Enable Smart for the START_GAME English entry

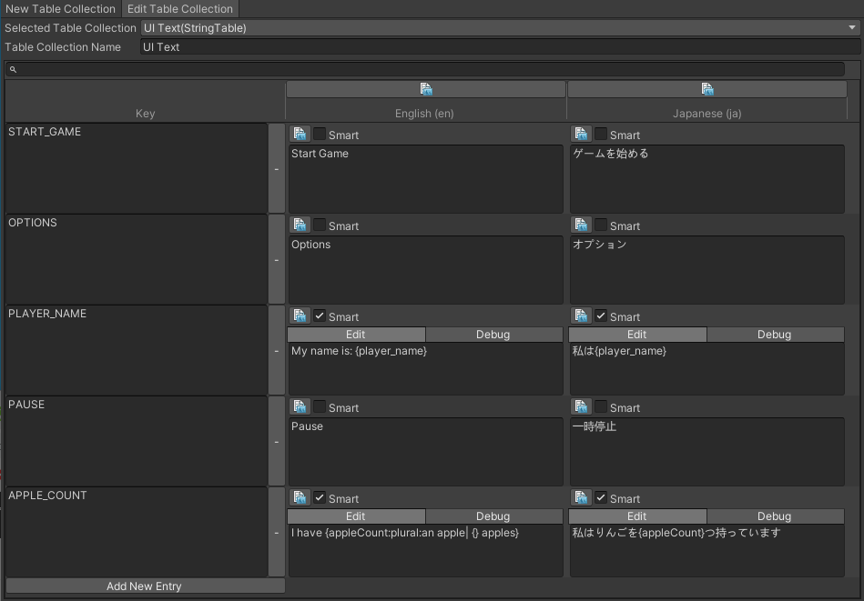[x=319, y=135]
